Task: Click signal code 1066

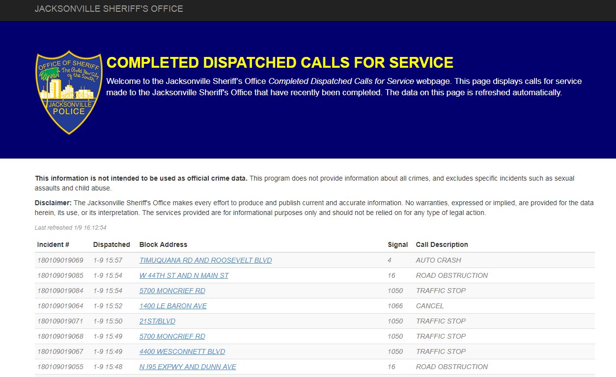Action: [x=395, y=306]
